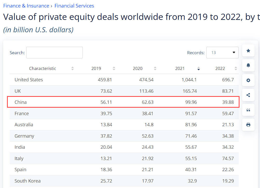The image size is (260, 188).
Task: Open the Finance & Insurance breadcrumb link
Action: (26, 6)
